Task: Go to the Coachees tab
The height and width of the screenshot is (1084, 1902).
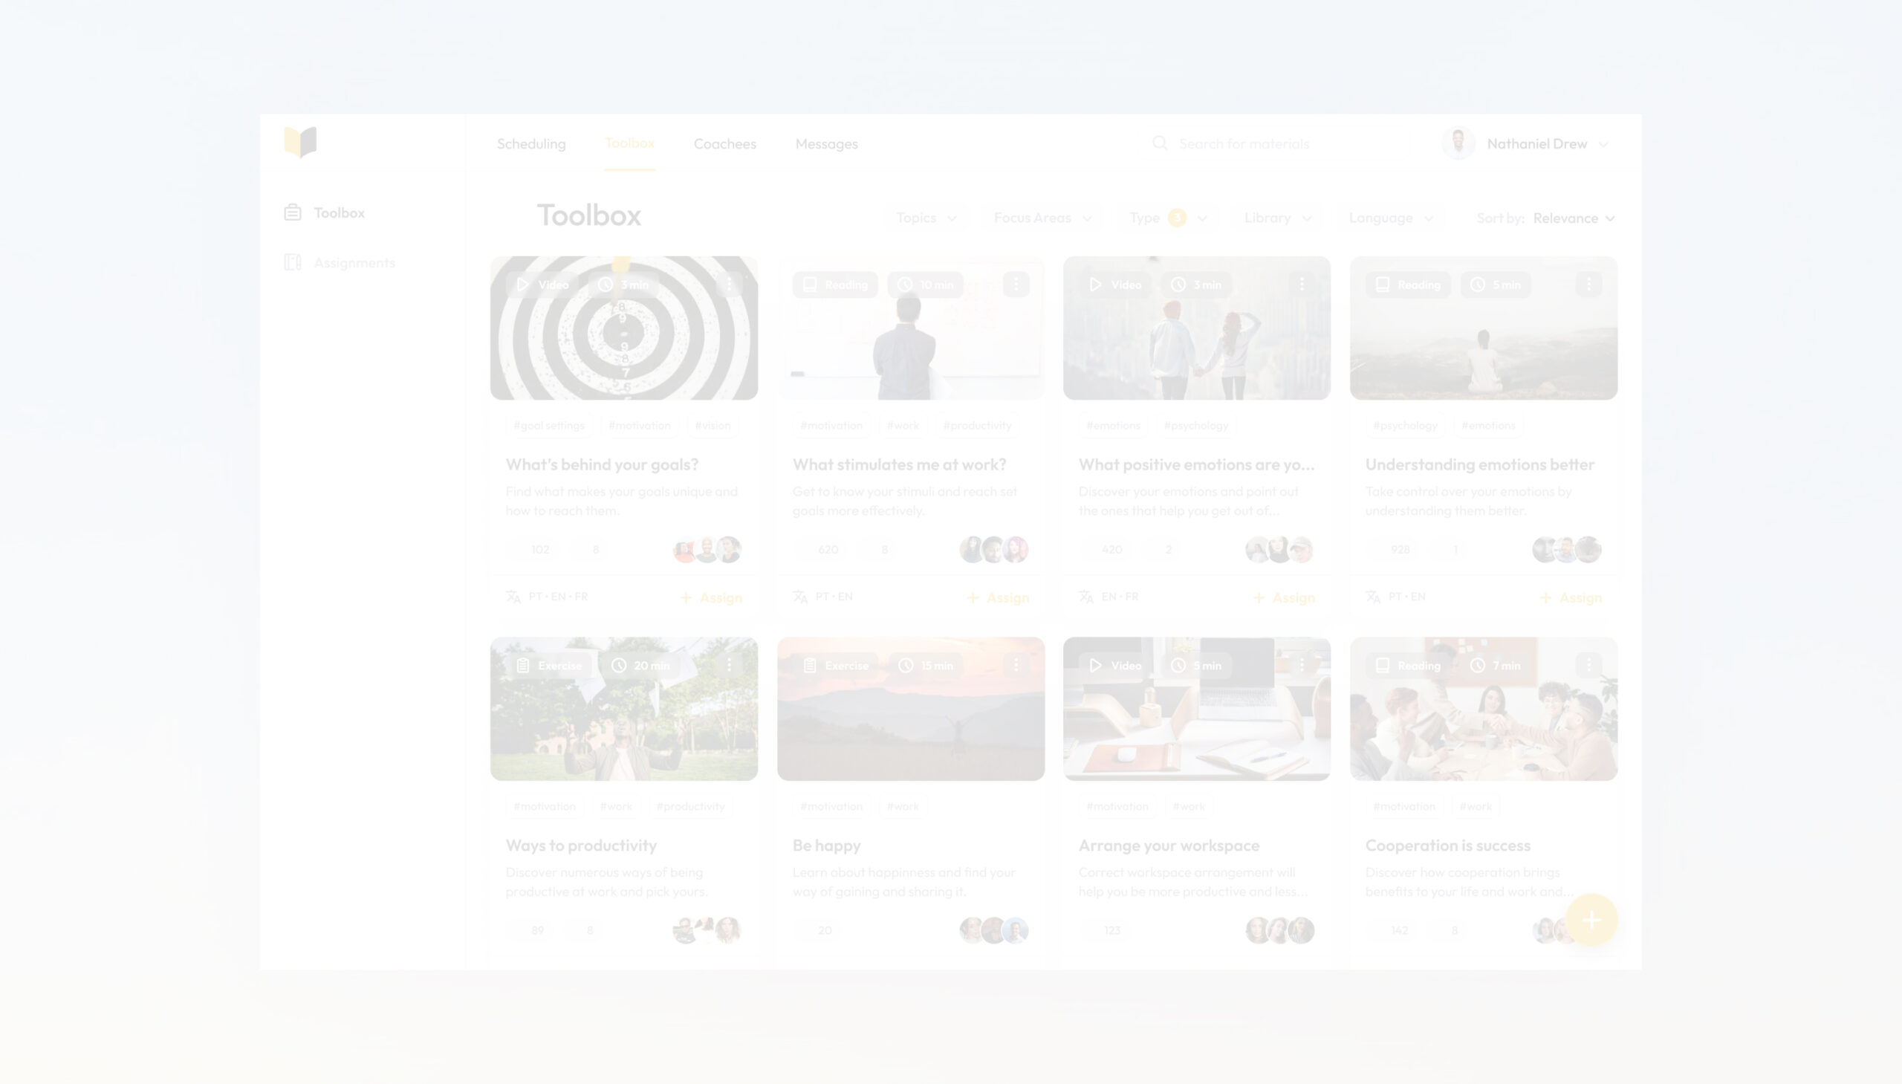Action: [x=725, y=143]
